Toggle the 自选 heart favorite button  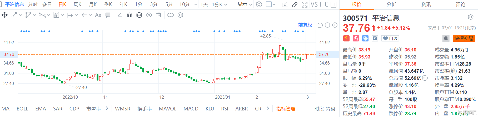pos(390,39)
